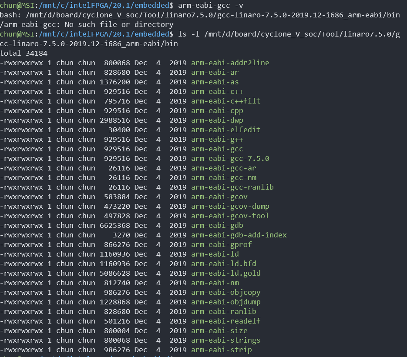Select the arm-eabi-gdb filename
407x357 pixels.
coord(217,225)
